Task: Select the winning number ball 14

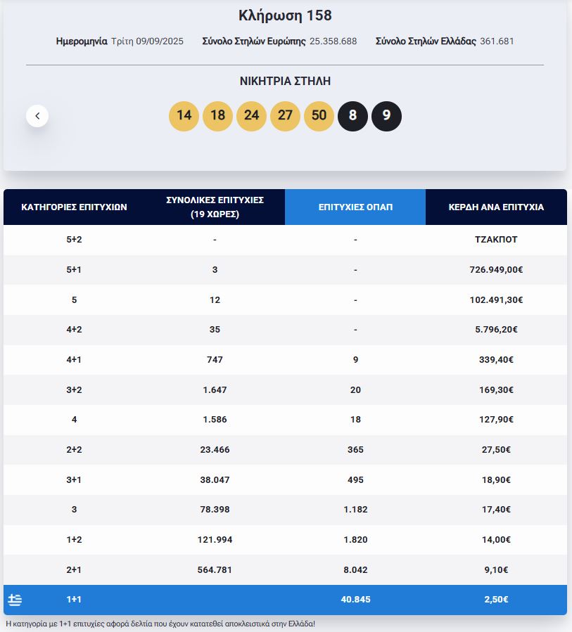Action: pyautogui.click(x=184, y=115)
